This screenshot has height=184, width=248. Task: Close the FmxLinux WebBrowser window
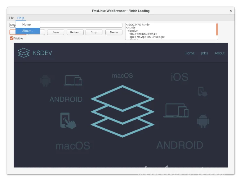pos(230,11)
